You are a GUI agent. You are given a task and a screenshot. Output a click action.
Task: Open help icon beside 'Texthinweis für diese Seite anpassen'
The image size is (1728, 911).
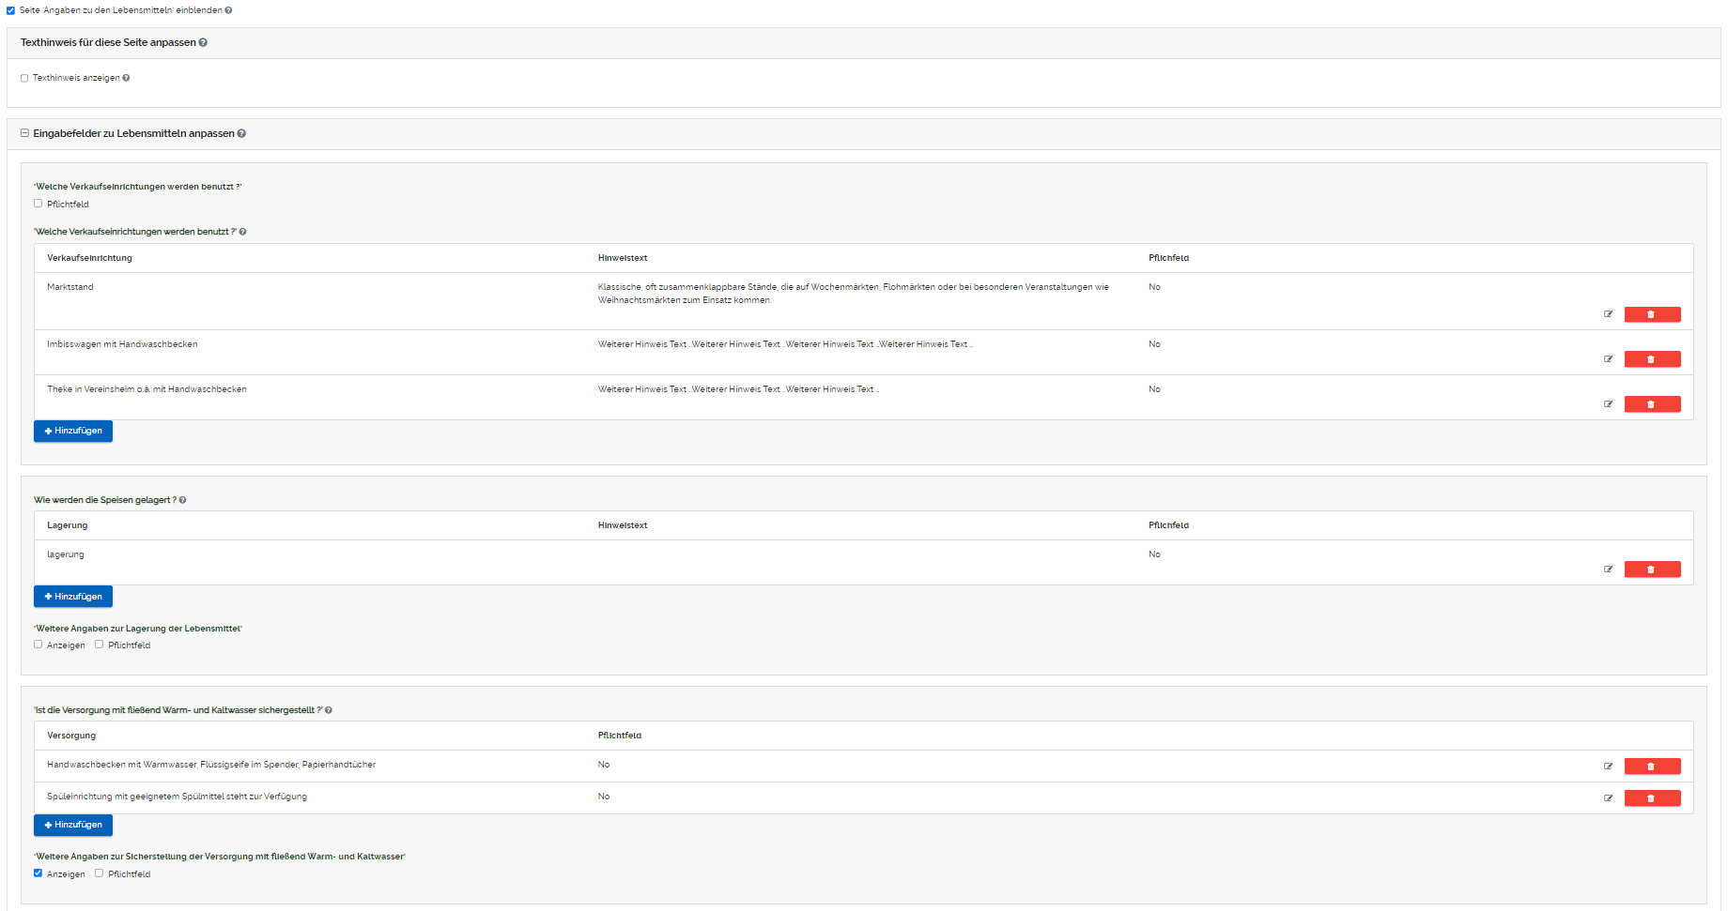pos(203,43)
